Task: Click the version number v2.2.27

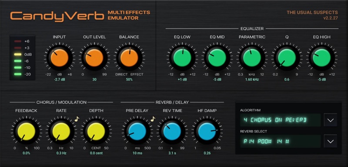Action: pyautogui.click(x=331, y=18)
